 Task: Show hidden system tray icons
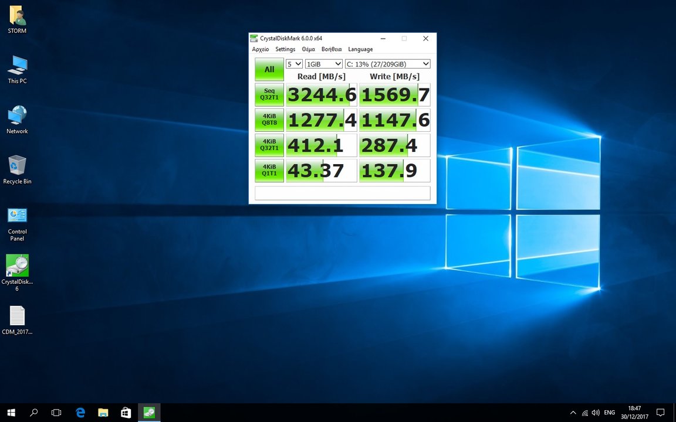[573, 413]
